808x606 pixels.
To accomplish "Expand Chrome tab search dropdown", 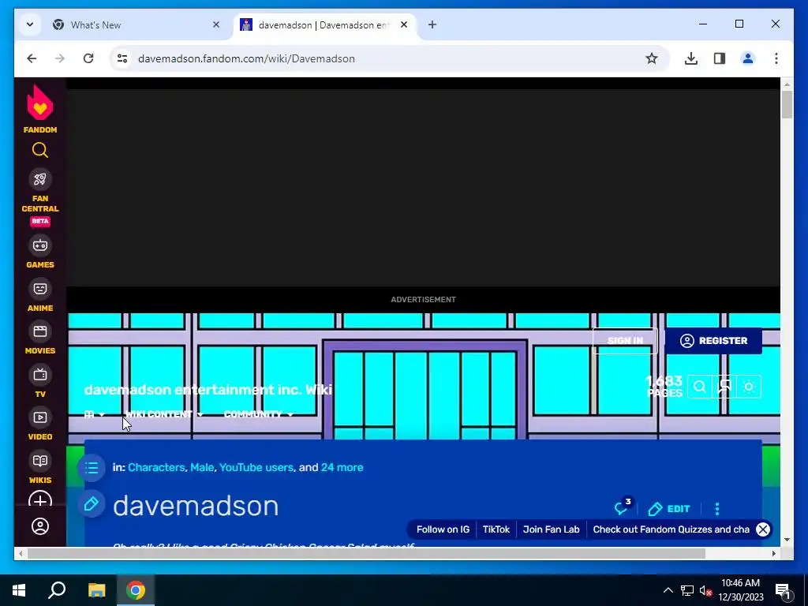I will 30,24.
